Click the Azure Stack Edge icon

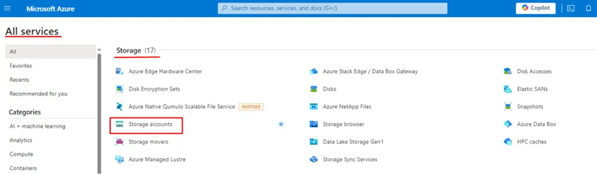pyautogui.click(x=314, y=71)
